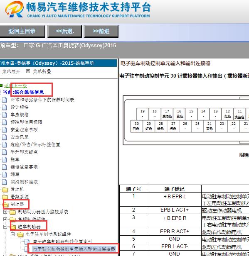
Task: Collapse the 电子驻车制动系统组件 node
Action: pos(12,234)
